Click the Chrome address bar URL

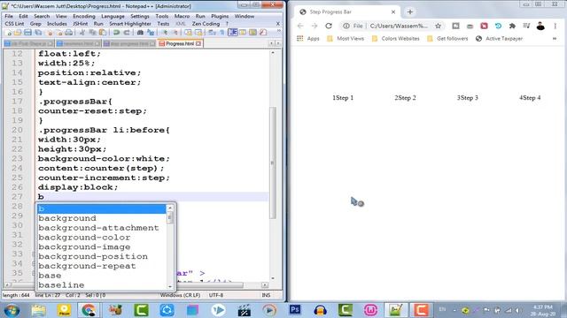click(x=399, y=26)
